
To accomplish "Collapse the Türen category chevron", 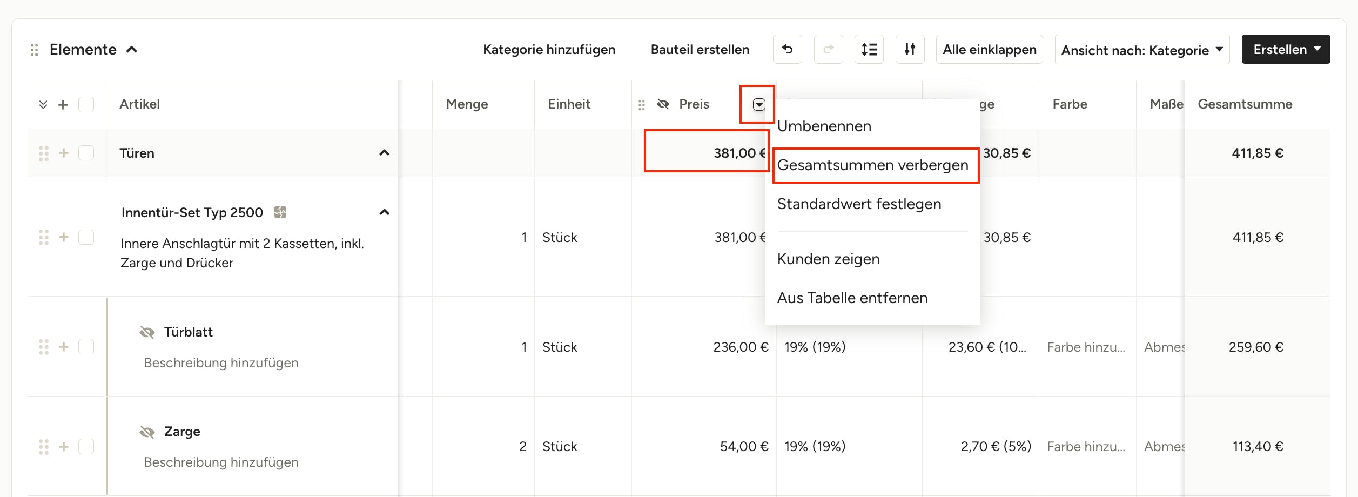I will pyautogui.click(x=384, y=153).
